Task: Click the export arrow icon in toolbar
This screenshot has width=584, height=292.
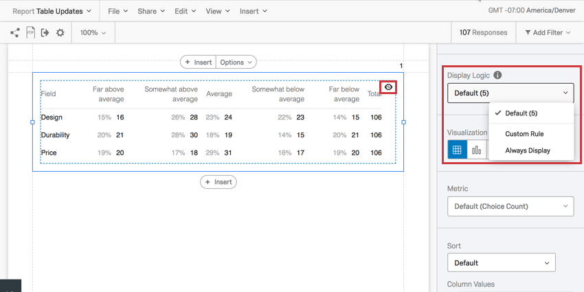Action: point(45,32)
